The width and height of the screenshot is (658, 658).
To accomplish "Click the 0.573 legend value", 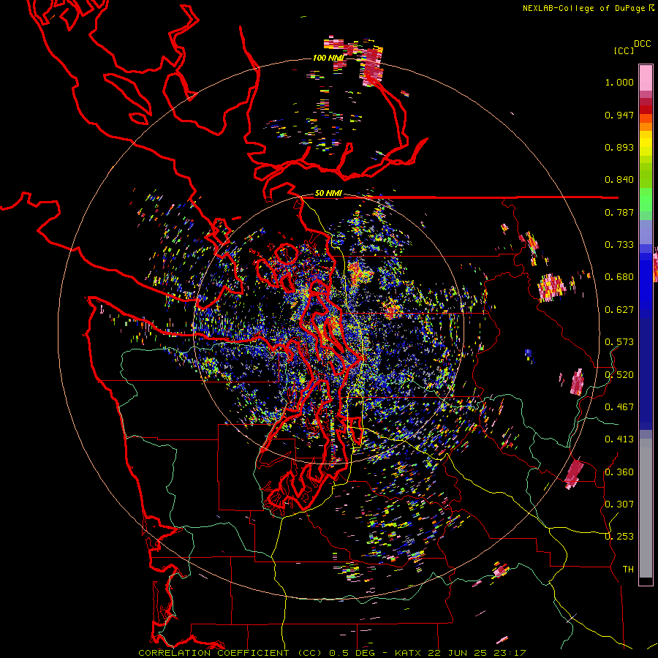I will (619, 342).
